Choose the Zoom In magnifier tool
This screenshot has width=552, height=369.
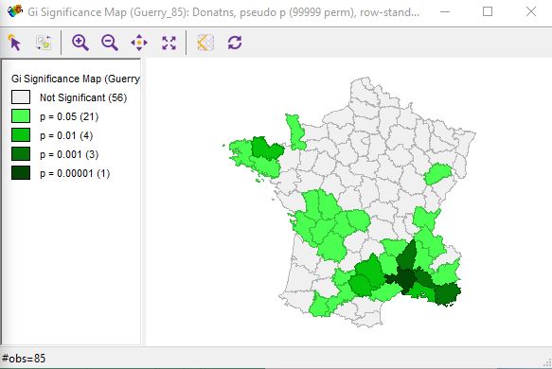tap(80, 43)
